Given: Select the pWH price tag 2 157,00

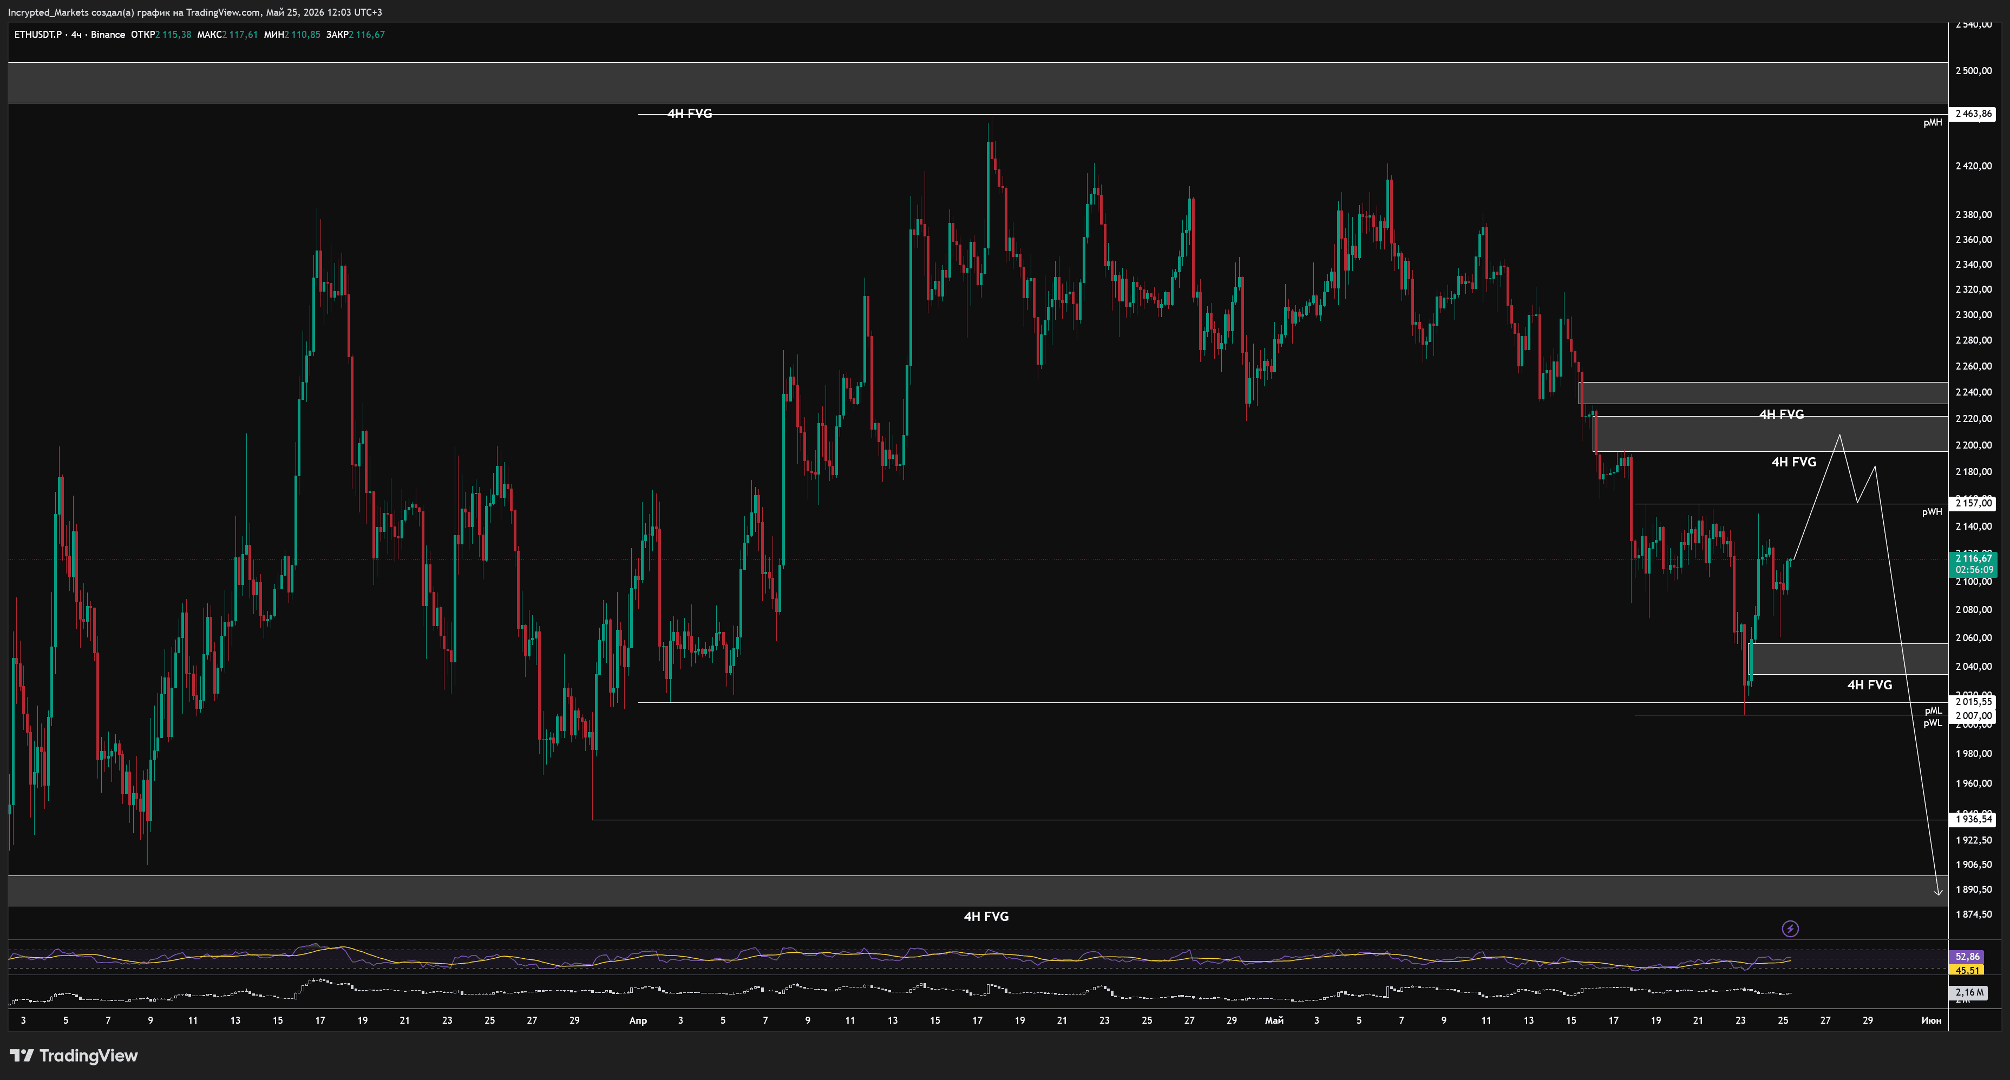Looking at the screenshot, I should 1973,504.
